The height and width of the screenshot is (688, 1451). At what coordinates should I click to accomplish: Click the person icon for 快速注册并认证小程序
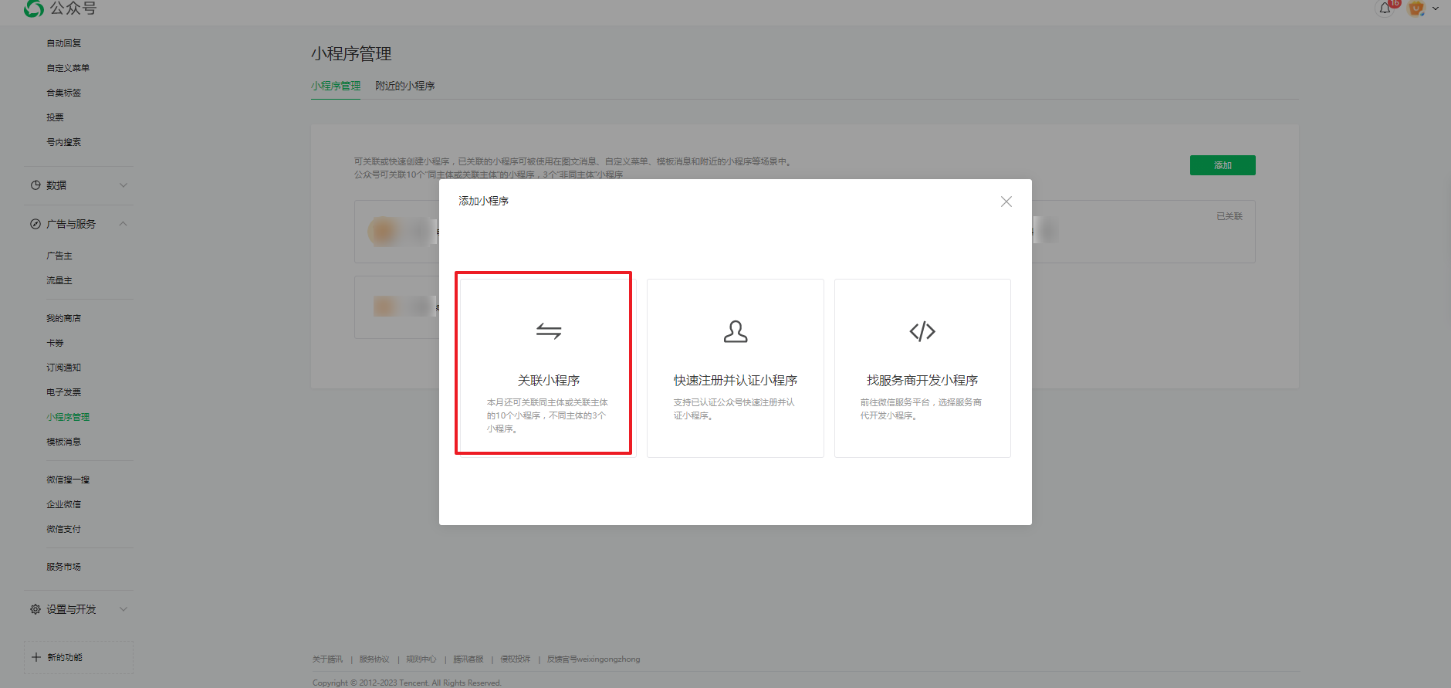736,331
